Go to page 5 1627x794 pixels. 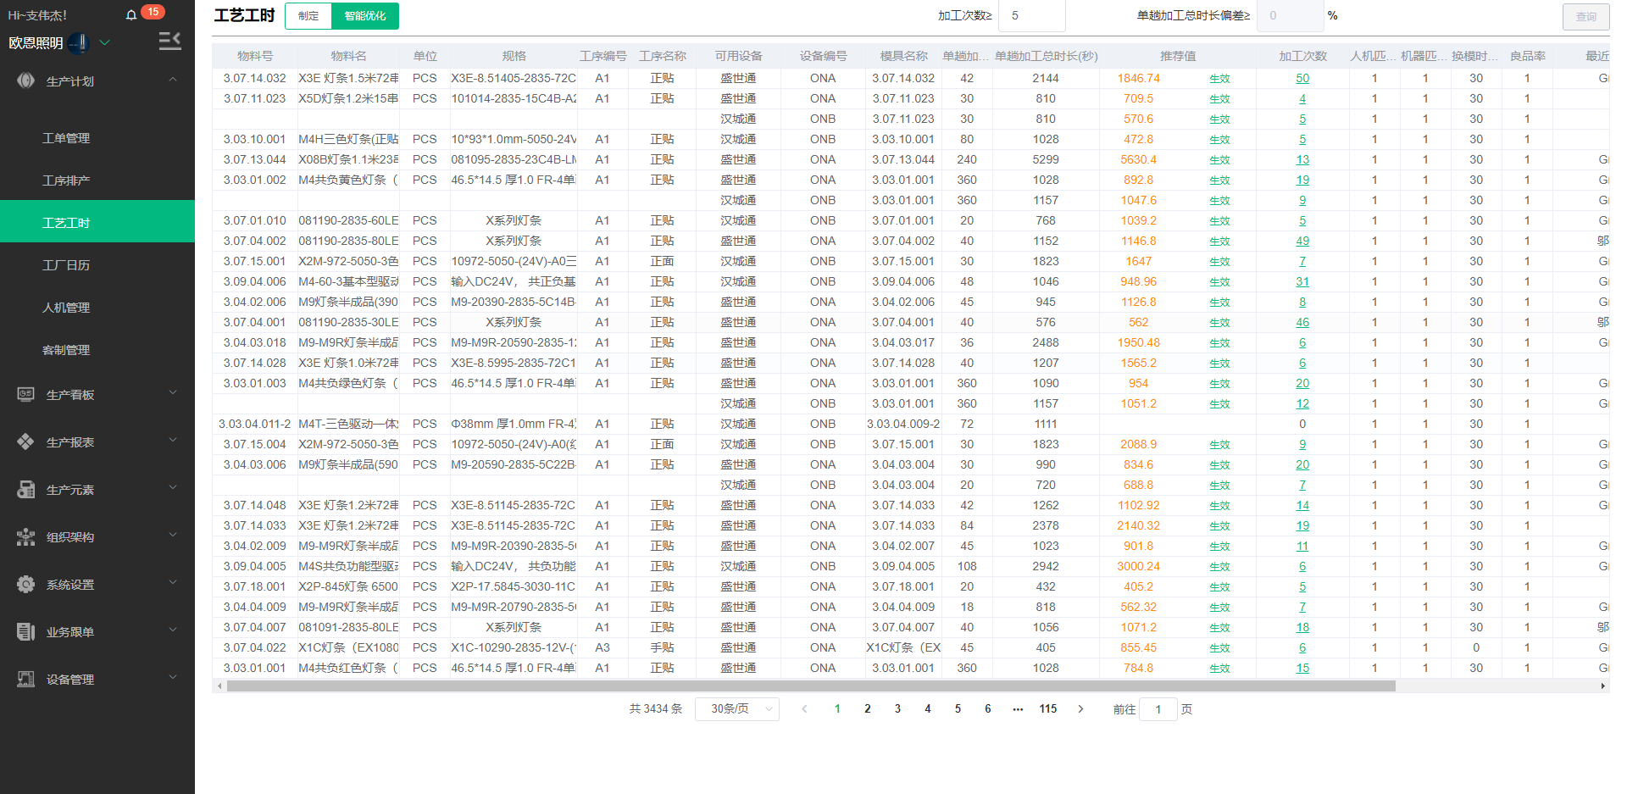tap(958, 709)
